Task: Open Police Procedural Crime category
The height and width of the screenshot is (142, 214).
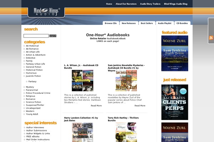Action: (38, 93)
